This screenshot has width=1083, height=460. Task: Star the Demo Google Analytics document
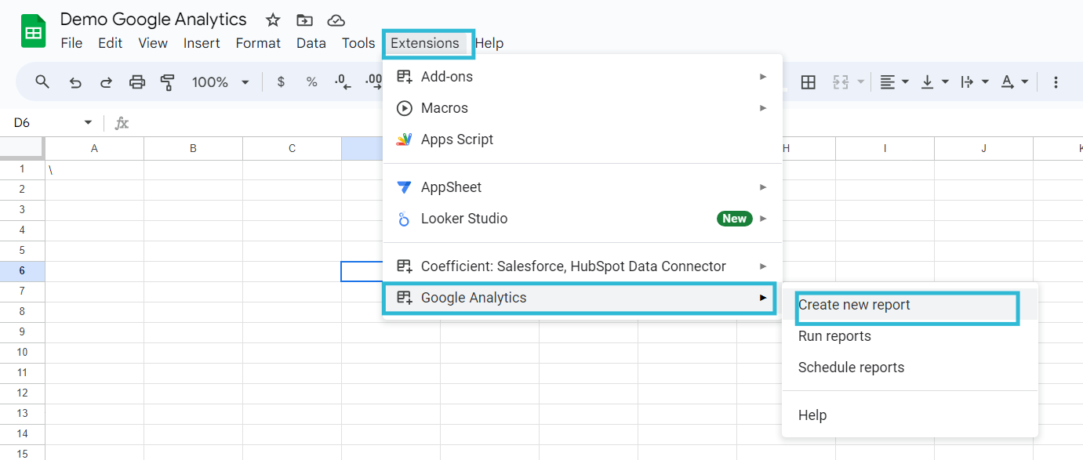273,20
